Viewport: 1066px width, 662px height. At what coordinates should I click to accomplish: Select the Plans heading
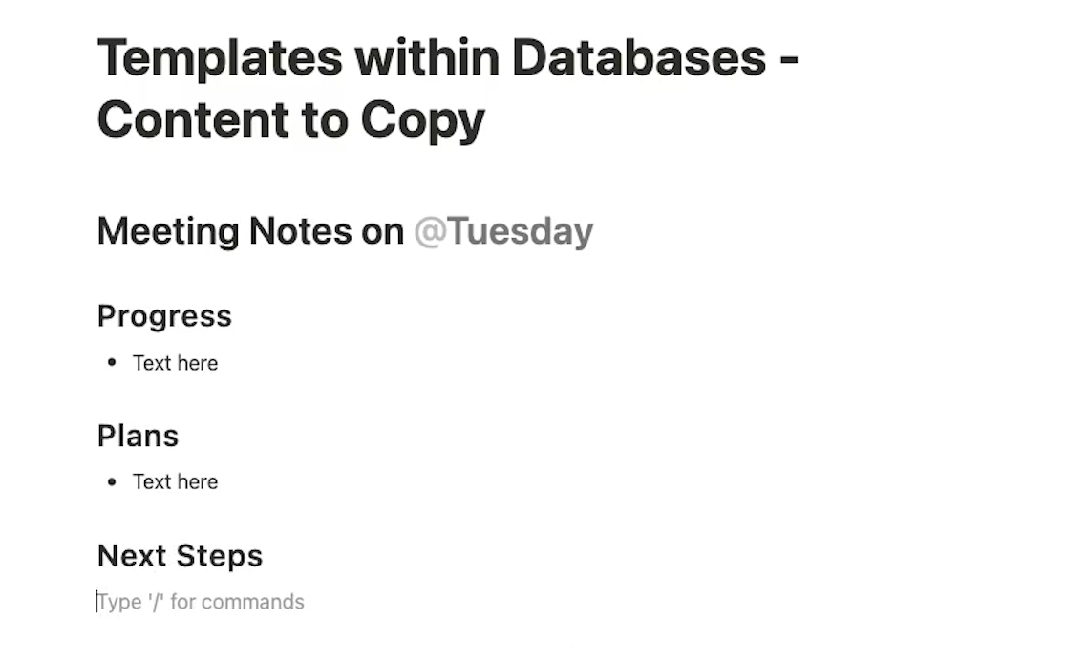[x=138, y=436]
